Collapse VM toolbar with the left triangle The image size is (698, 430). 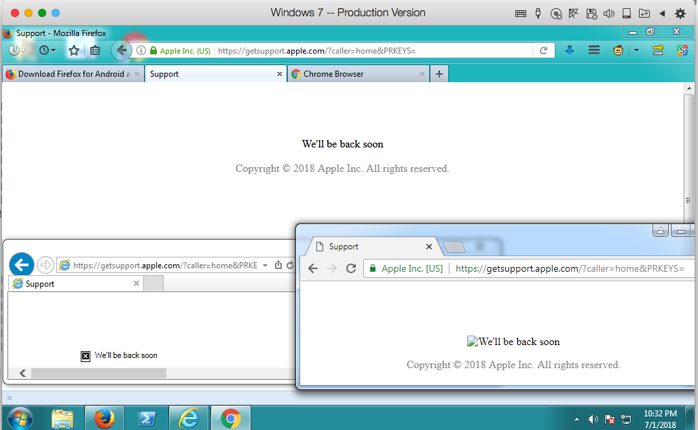(662, 14)
